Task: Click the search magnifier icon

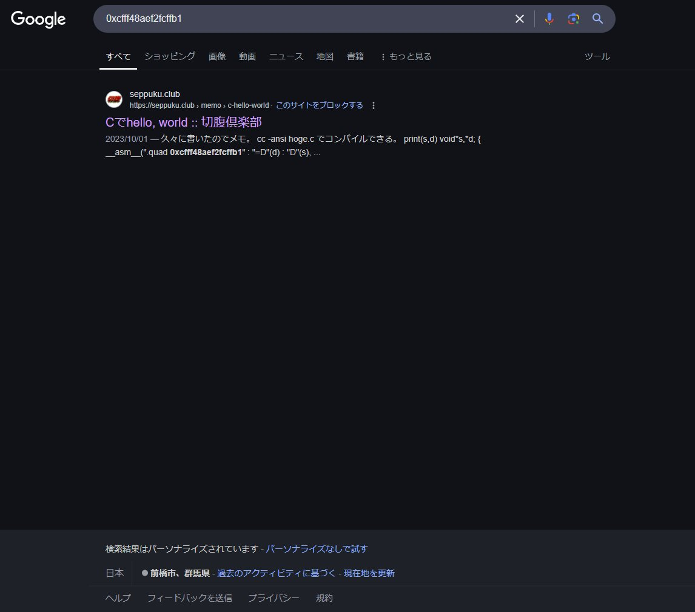Action: tap(597, 19)
